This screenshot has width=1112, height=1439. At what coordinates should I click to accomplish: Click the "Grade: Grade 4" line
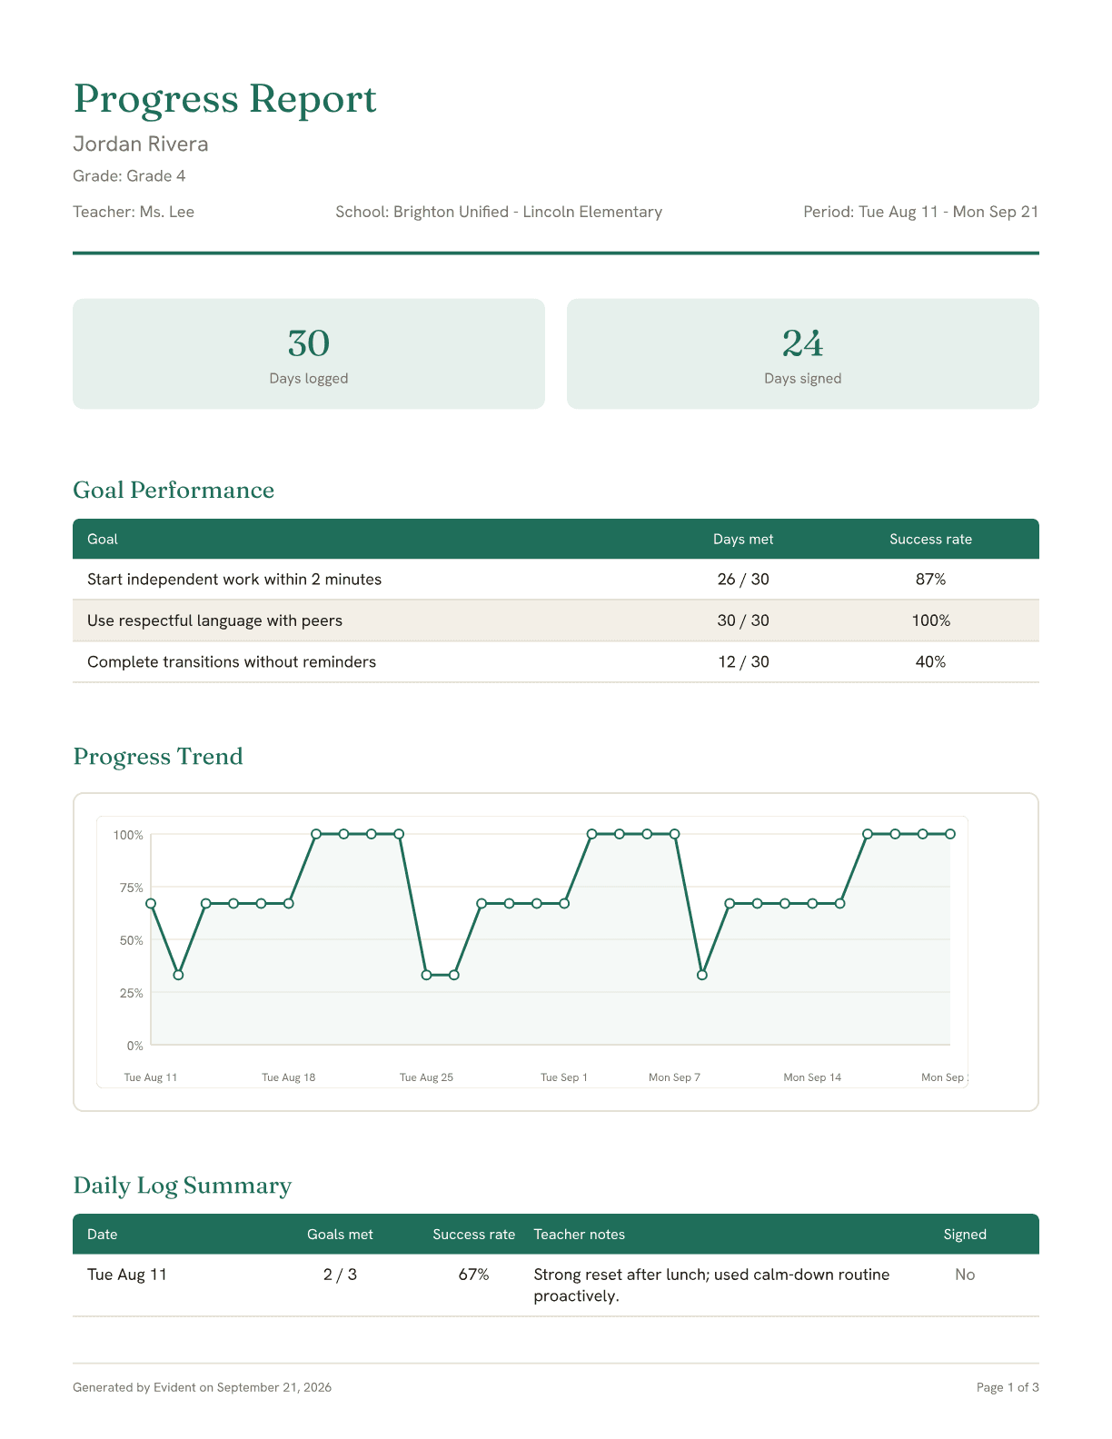[129, 175]
